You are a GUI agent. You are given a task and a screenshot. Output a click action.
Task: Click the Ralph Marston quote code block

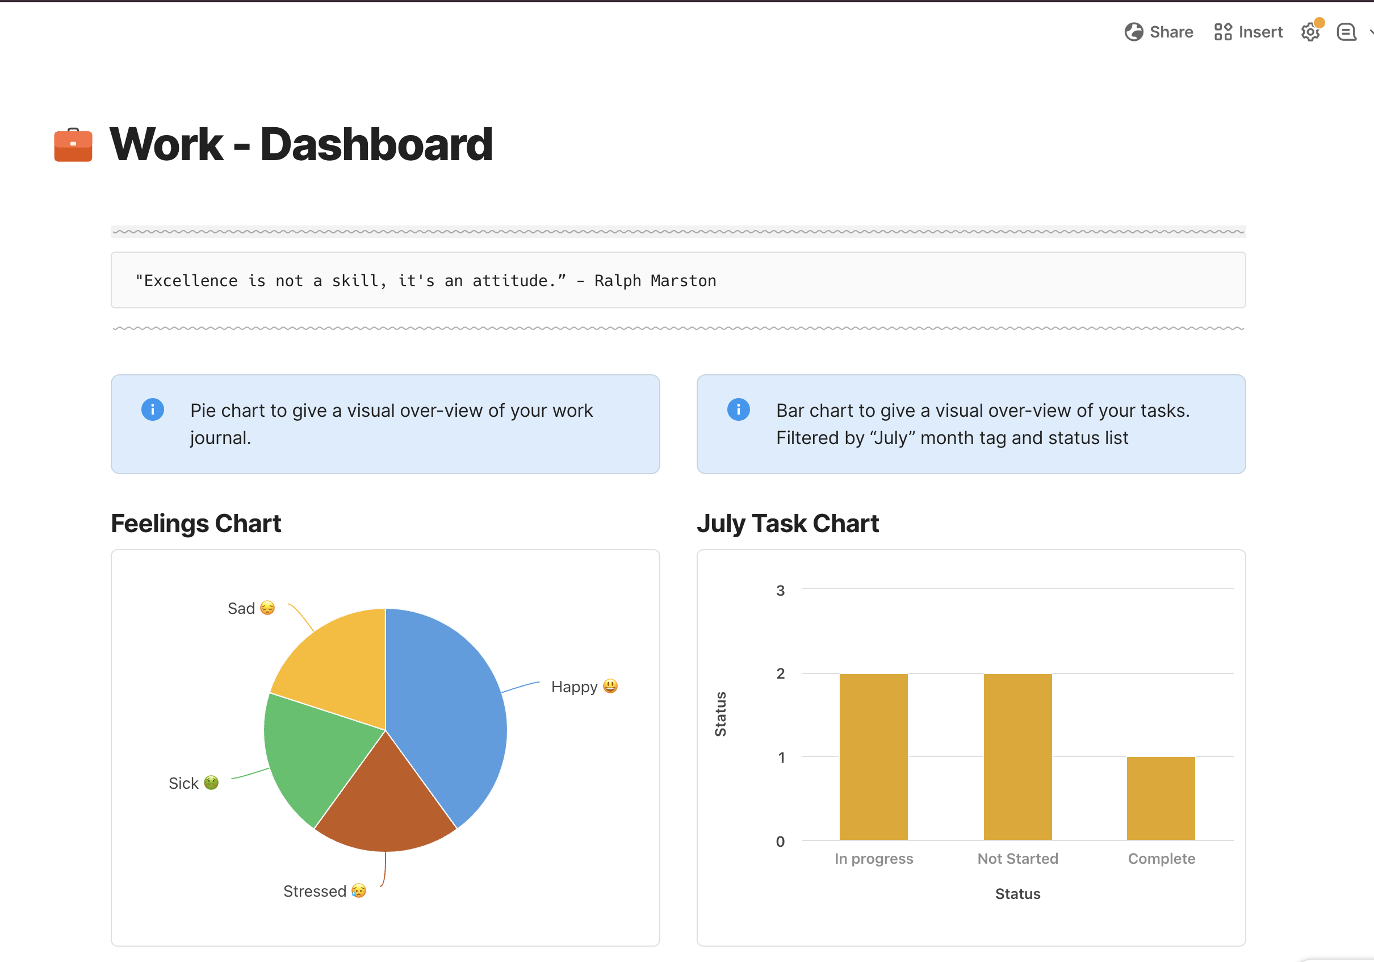(425, 280)
